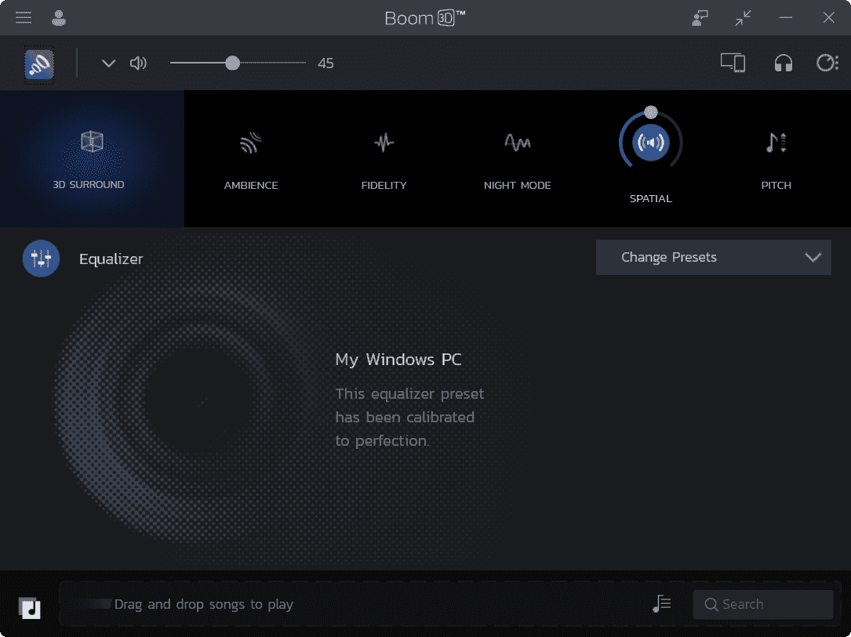Click the Search input field
This screenshot has height=637, width=851.
(x=762, y=604)
